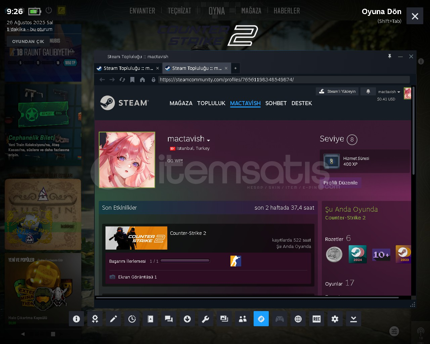Open the achievements ribbon icon in overlay toolbar

(95, 319)
